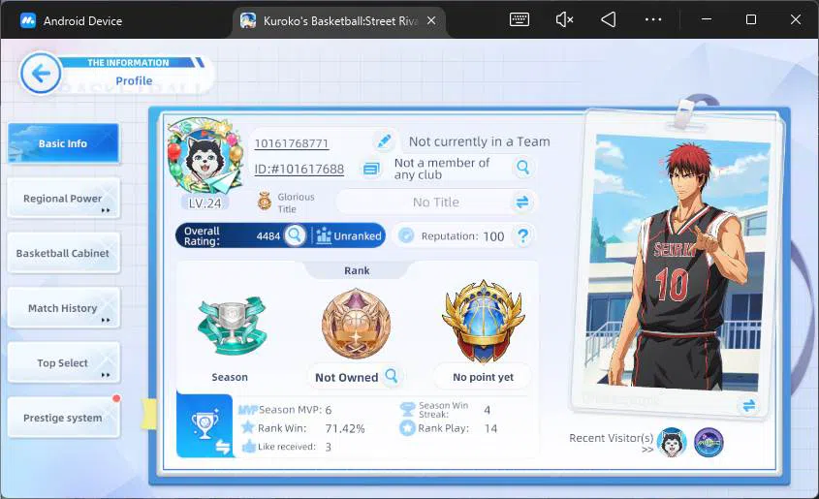Open the purple recent visitor avatar
Viewport: 819px width, 499px height.
tap(709, 443)
